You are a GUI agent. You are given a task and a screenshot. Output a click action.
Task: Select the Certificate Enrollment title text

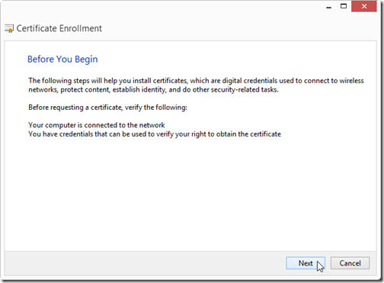tap(59, 28)
